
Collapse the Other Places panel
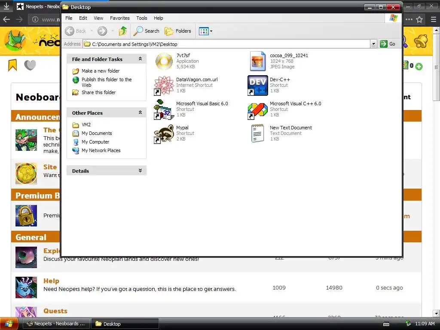click(x=140, y=113)
